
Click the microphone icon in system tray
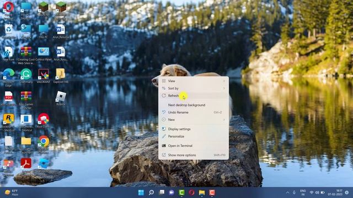tap(294, 193)
